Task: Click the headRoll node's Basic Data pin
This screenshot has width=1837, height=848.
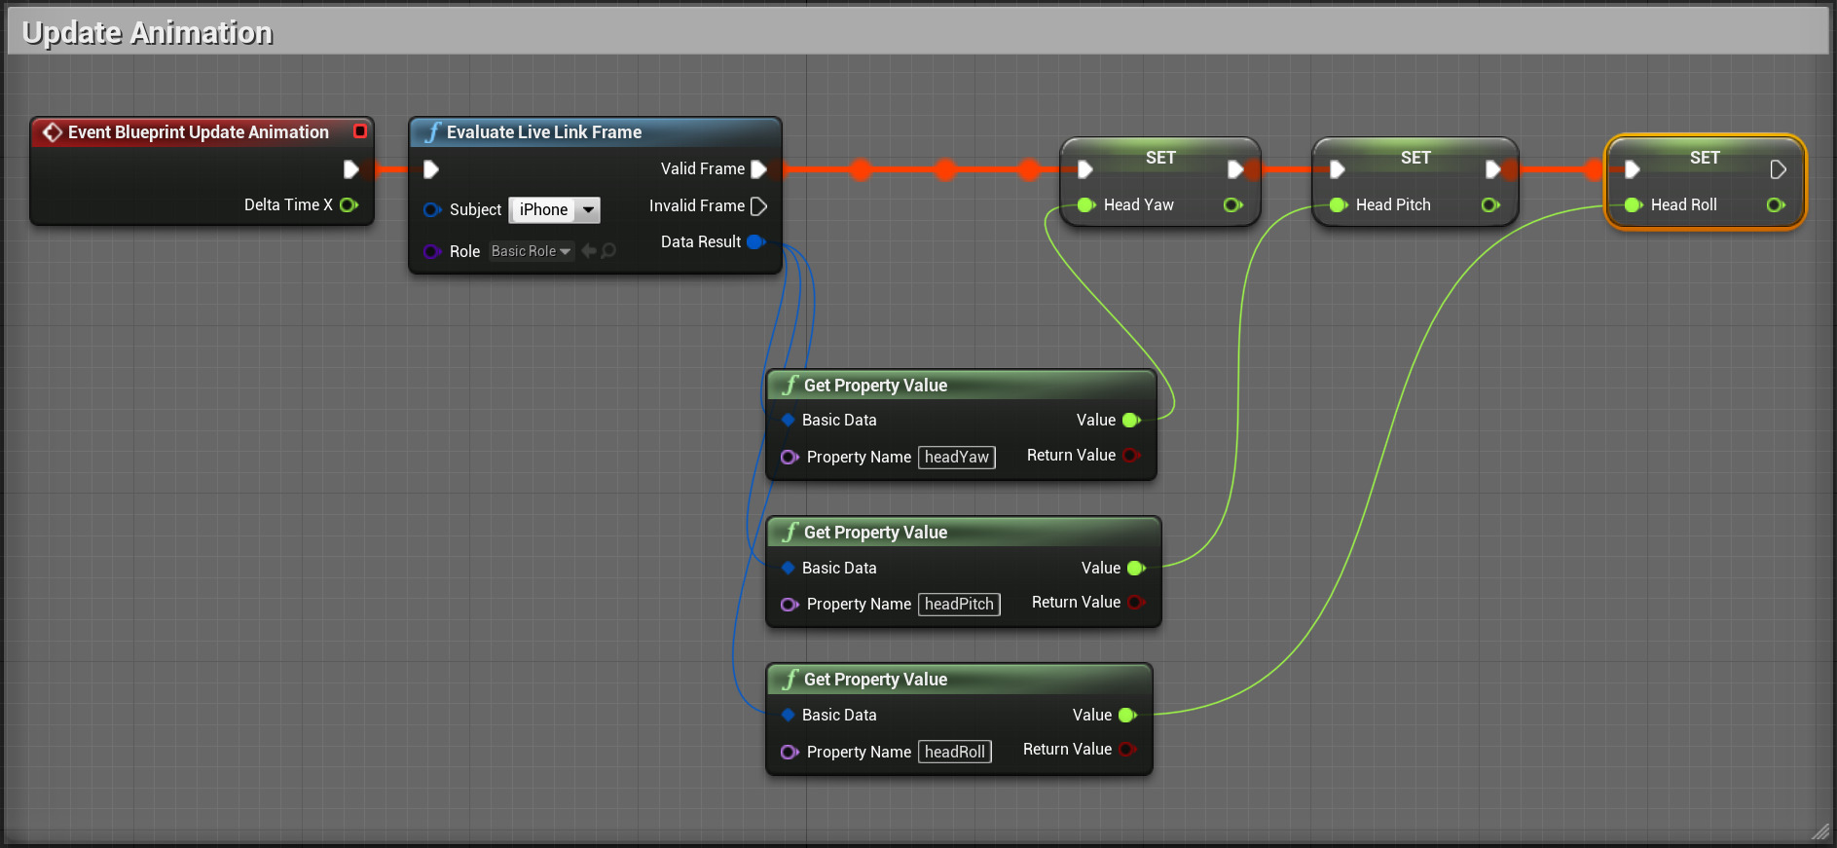Action: pyautogui.click(x=789, y=715)
